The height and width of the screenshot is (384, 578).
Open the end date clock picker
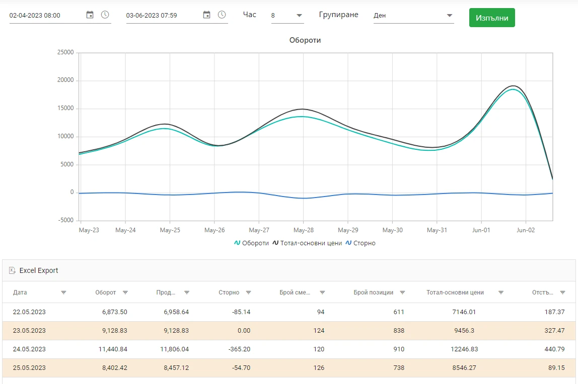[x=222, y=15]
